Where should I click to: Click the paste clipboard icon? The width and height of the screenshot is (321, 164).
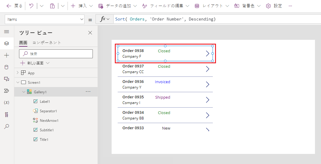pos(52,6)
